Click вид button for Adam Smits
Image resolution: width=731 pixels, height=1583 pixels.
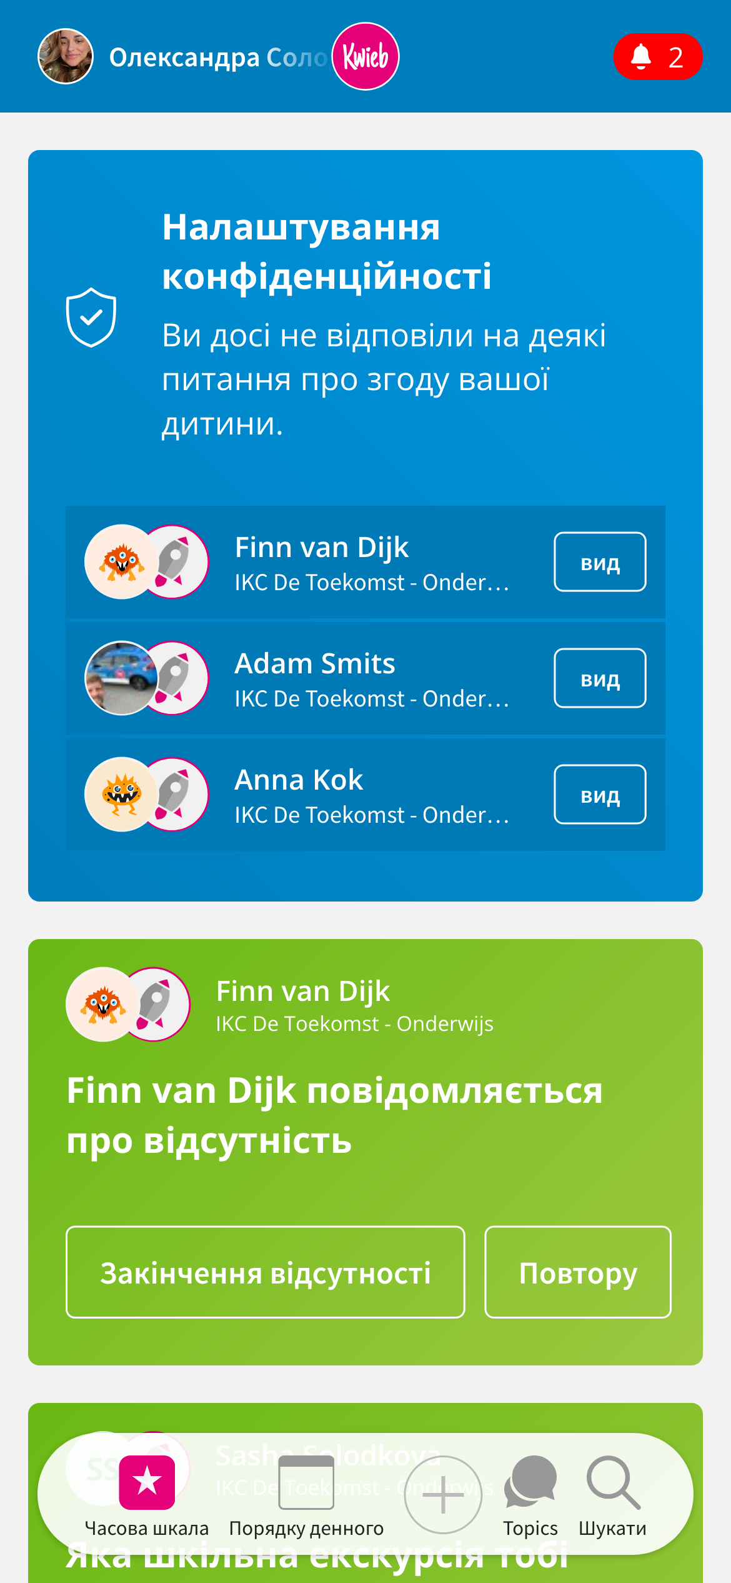[x=600, y=678]
